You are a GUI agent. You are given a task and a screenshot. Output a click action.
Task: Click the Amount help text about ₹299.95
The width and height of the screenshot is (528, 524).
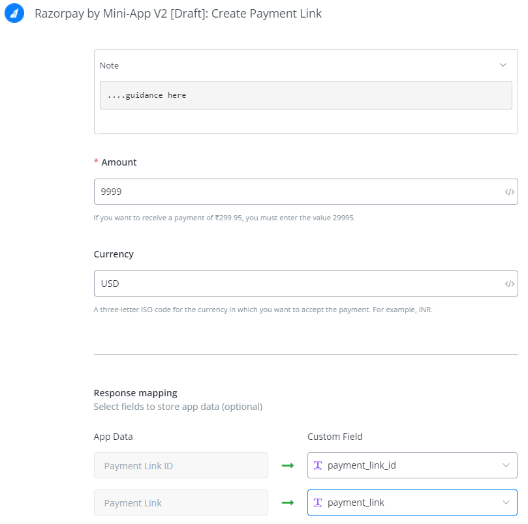tap(224, 218)
